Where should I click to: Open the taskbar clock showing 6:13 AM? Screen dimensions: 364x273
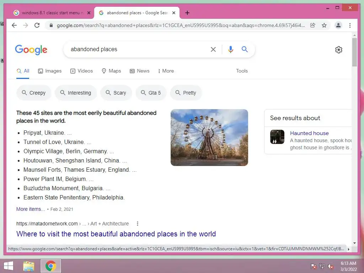(348, 266)
